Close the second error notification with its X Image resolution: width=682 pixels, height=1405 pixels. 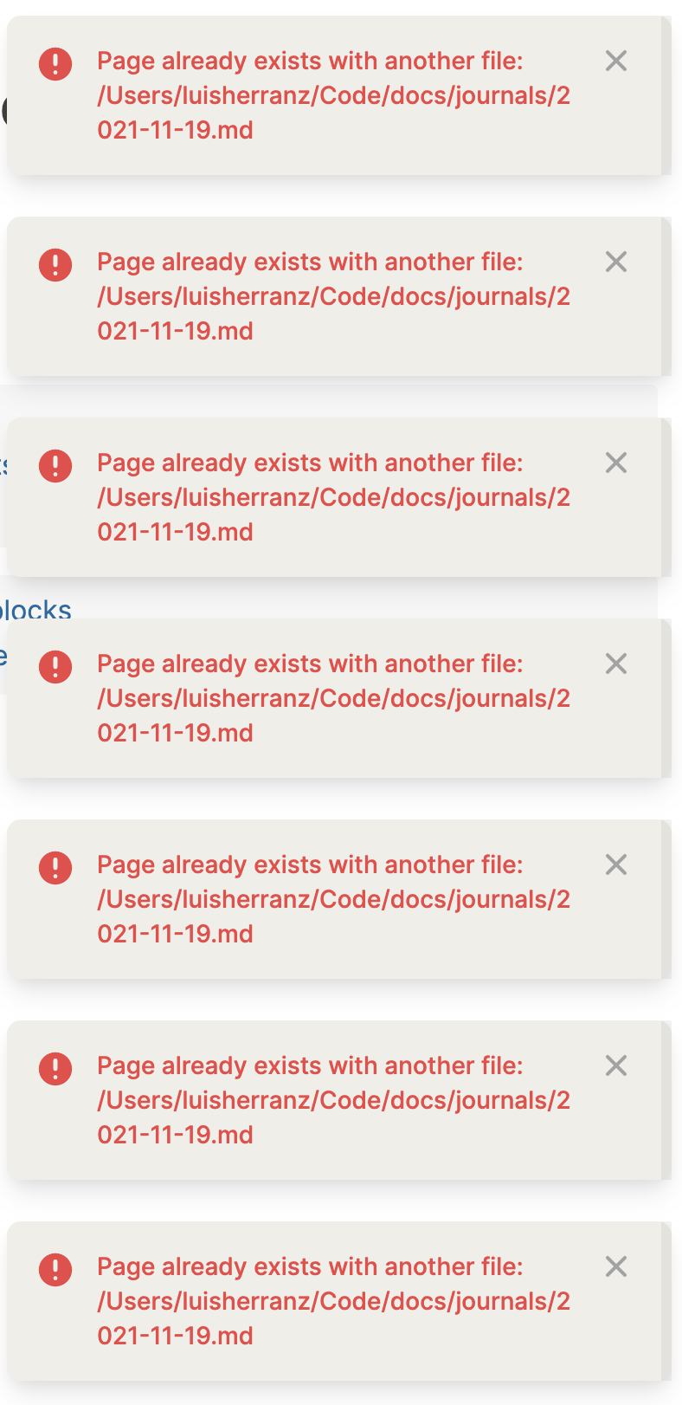[615, 262]
